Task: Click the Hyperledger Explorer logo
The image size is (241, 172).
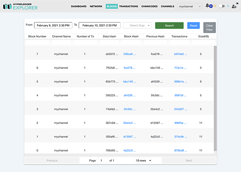Action: (x=20, y=6)
